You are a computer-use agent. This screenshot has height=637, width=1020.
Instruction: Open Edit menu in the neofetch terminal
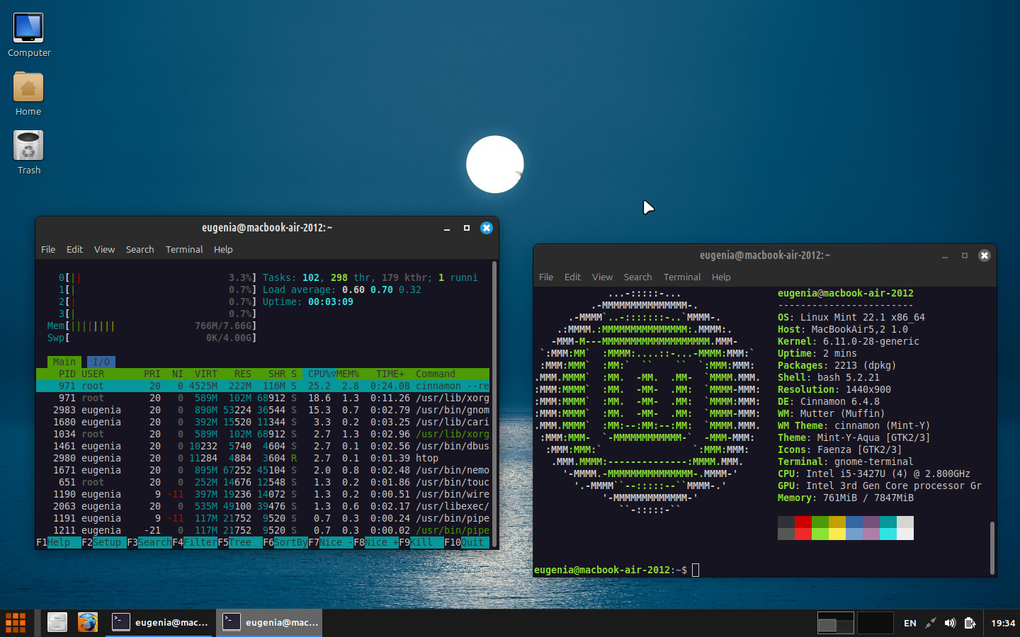click(x=572, y=277)
